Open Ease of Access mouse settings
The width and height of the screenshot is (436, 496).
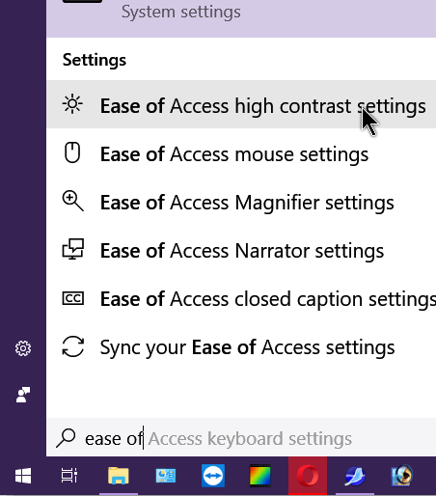pyautogui.click(x=241, y=153)
